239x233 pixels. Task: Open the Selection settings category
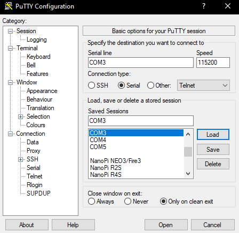(38, 116)
